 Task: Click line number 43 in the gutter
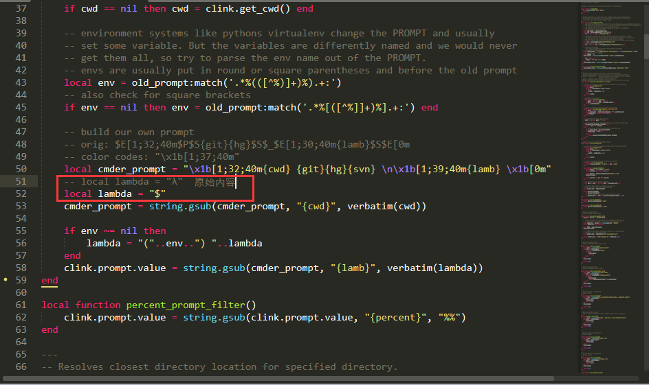[21, 82]
